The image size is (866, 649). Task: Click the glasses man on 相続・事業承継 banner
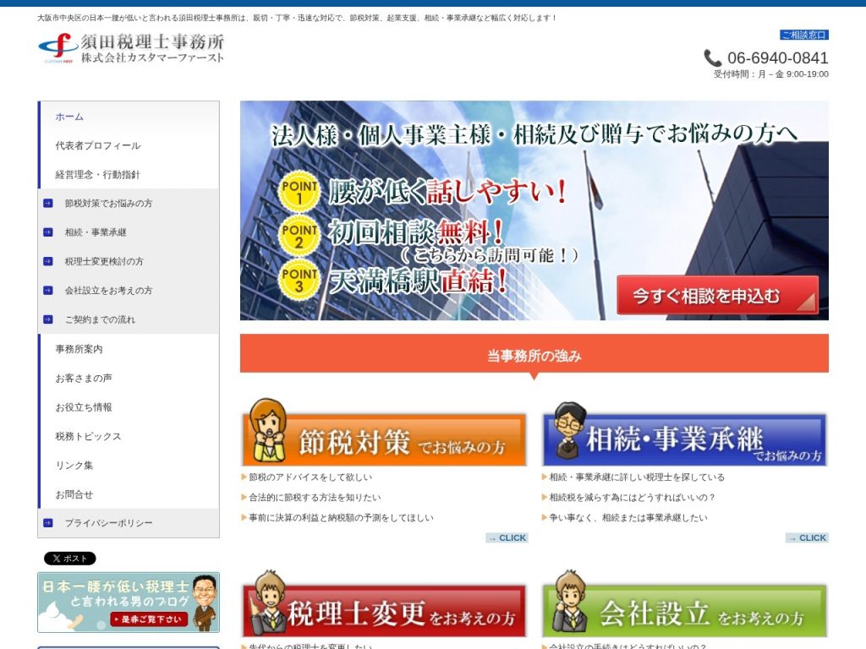569,431
